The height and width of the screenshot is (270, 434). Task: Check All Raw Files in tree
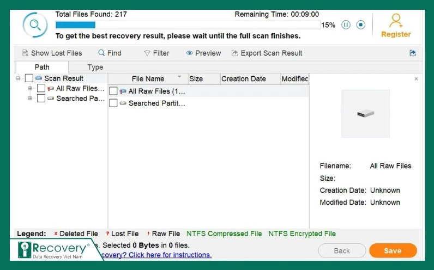(41, 88)
